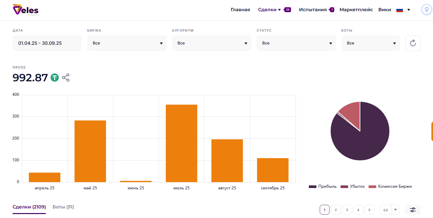Toggle Убыток legend item visibility
Image resolution: width=433 pixels, height=218 pixels.
[x=352, y=186]
